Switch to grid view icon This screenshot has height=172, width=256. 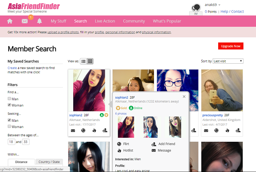(90, 61)
